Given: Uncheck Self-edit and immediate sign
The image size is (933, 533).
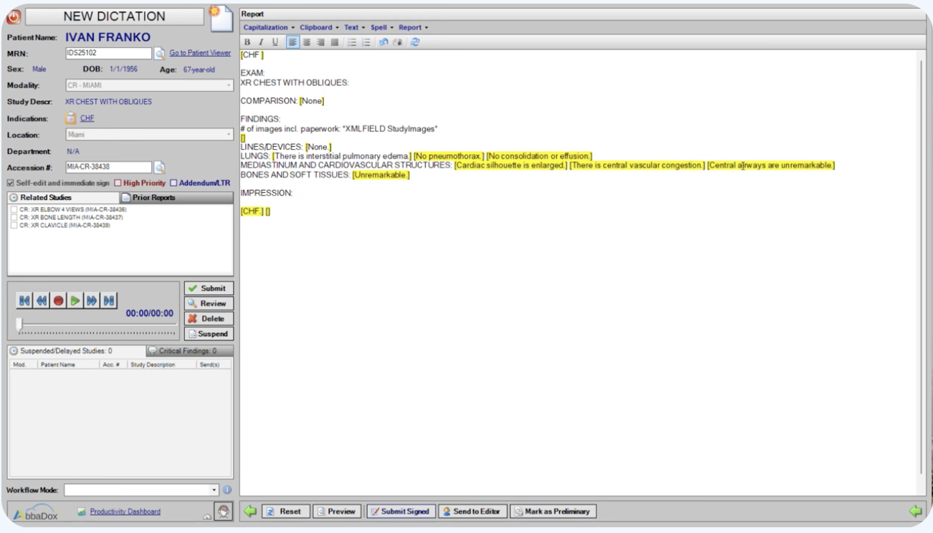Looking at the screenshot, I should [x=10, y=183].
